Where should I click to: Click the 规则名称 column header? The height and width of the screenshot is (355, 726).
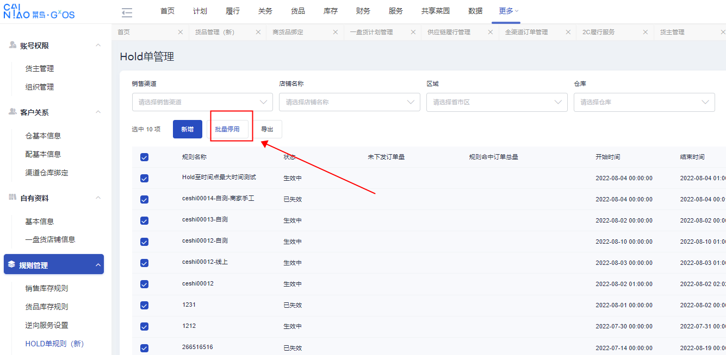click(194, 157)
